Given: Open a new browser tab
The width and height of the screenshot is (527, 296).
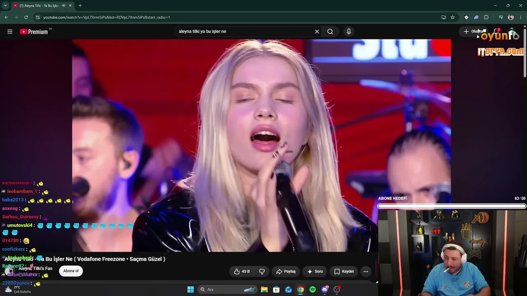Looking at the screenshot, I should point(80,5).
